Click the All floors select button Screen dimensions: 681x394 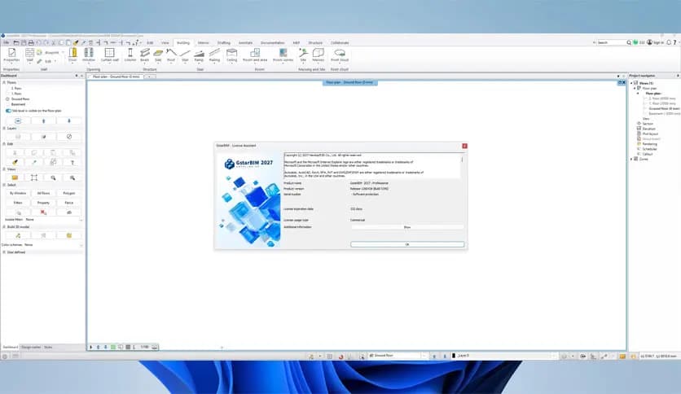[43, 193]
